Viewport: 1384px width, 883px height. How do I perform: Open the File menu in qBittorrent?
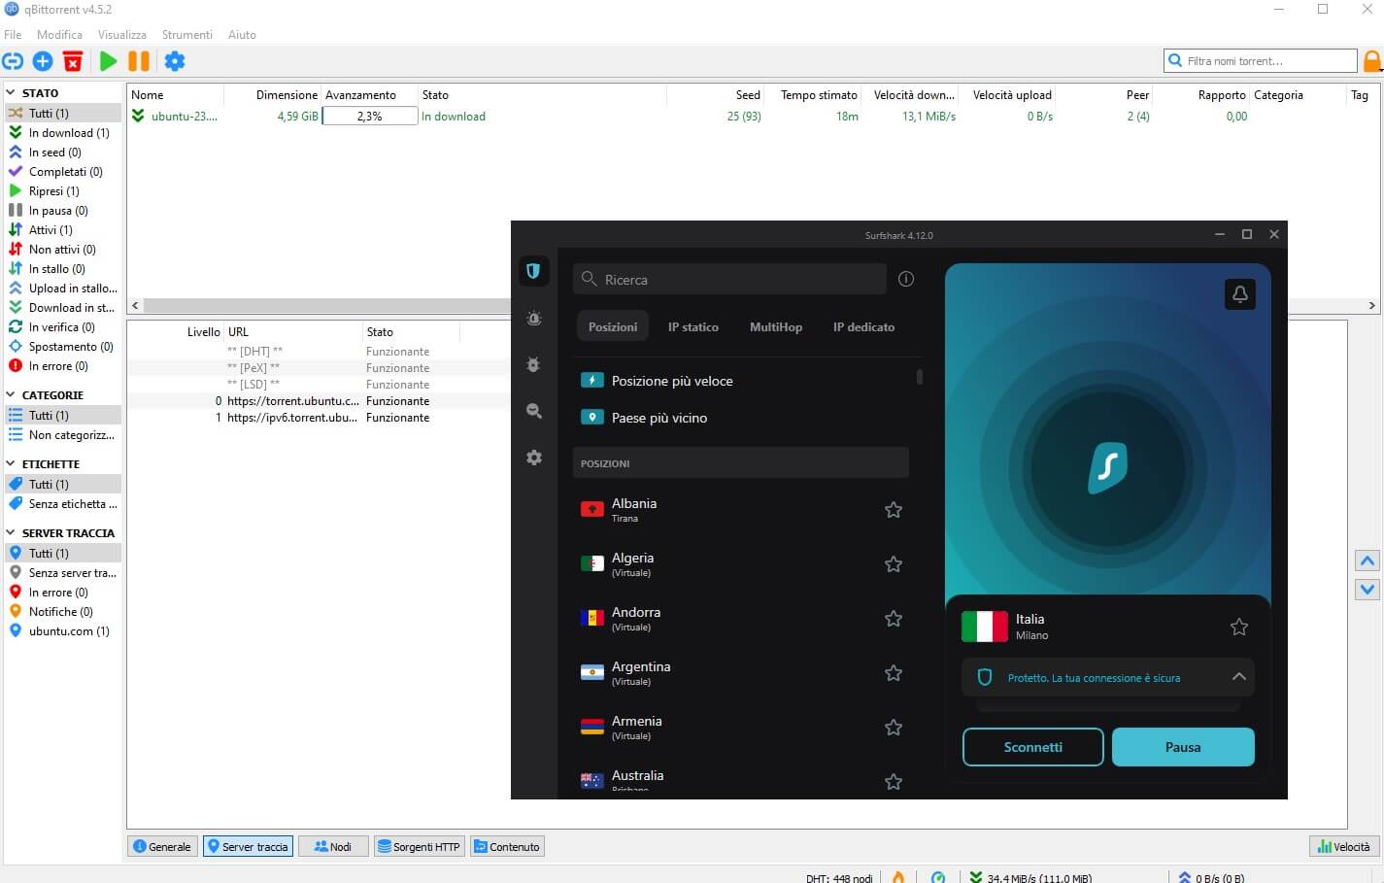tap(13, 35)
